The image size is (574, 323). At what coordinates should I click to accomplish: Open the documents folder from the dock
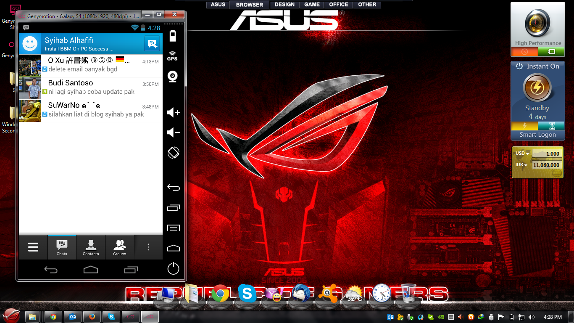click(191, 293)
